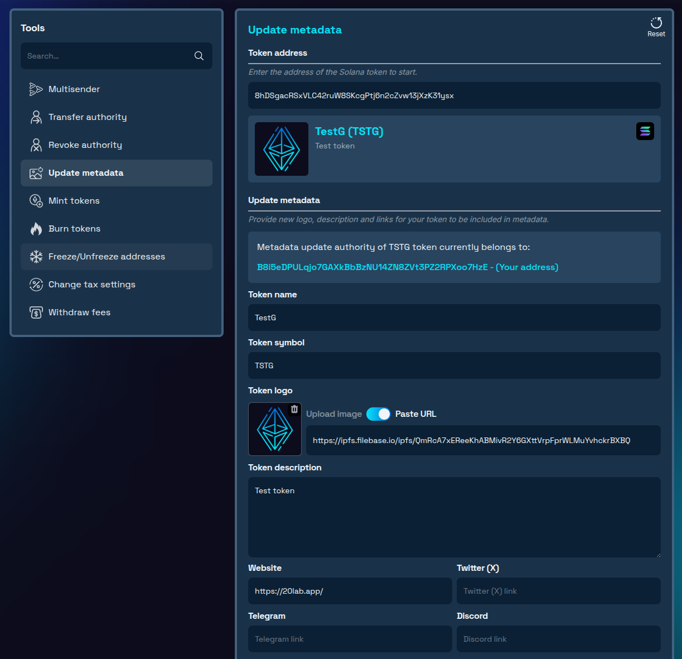Click the Change tax settings percent icon
Viewport: 682px width, 659px height.
tap(36, 284)
